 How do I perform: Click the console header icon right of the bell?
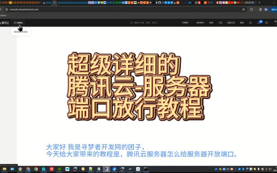click(x=267, y=23)
